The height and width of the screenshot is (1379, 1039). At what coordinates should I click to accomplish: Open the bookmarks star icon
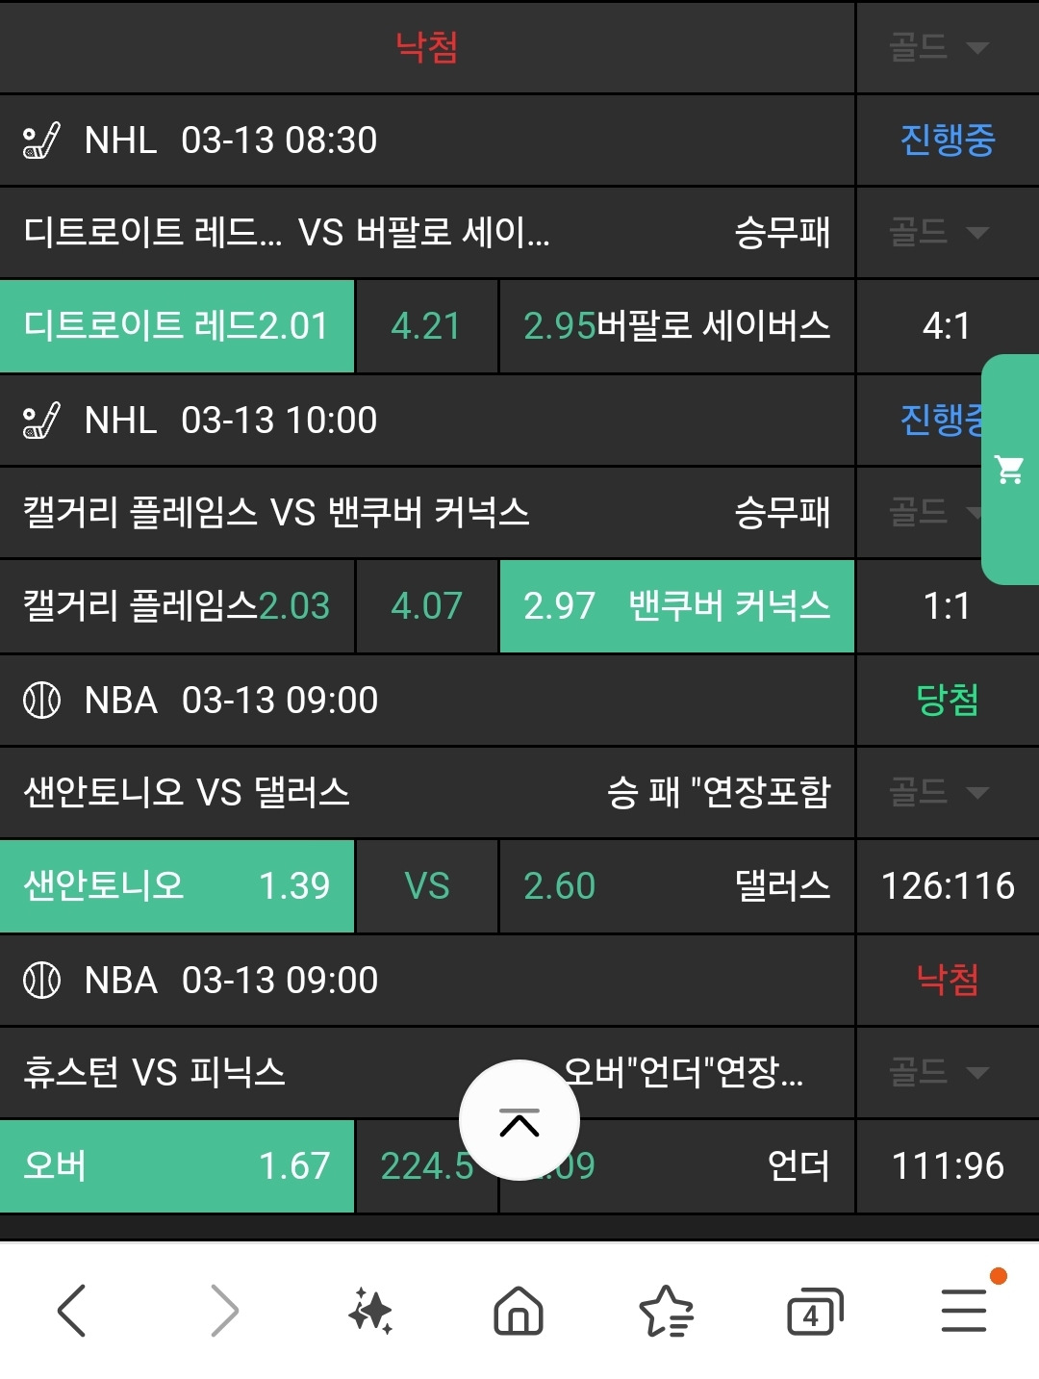tap(666, 1310)
